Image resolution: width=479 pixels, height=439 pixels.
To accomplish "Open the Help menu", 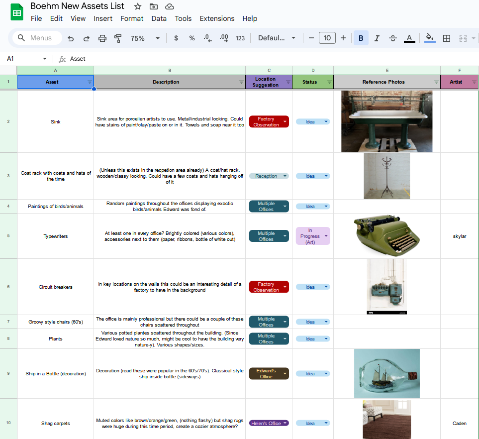I will 250,18.
